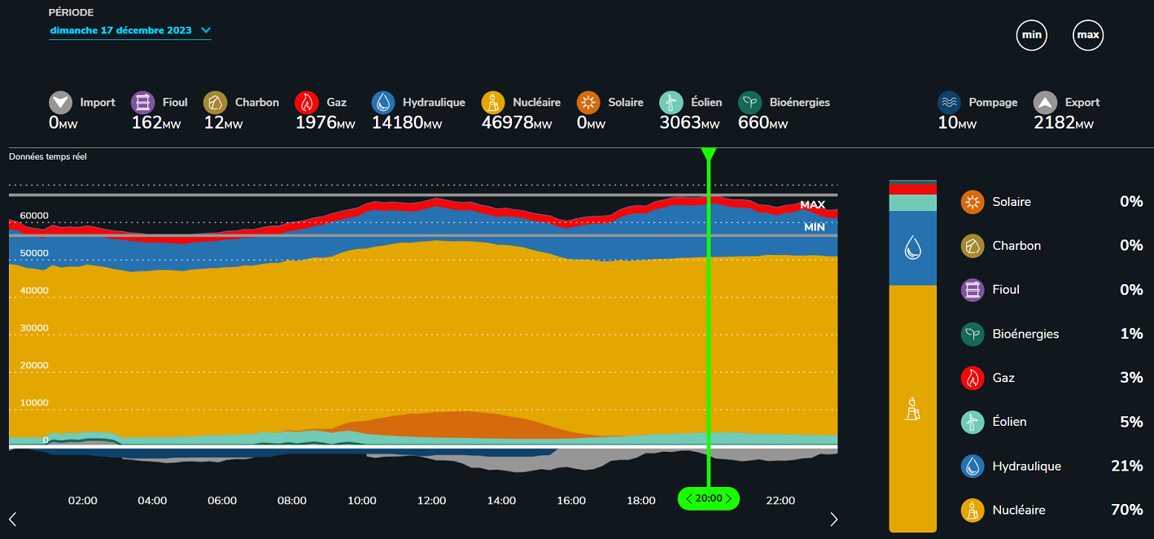1154x539 pixels.
Task: Click Charbon icon in percentage legend
Action: 973,246
